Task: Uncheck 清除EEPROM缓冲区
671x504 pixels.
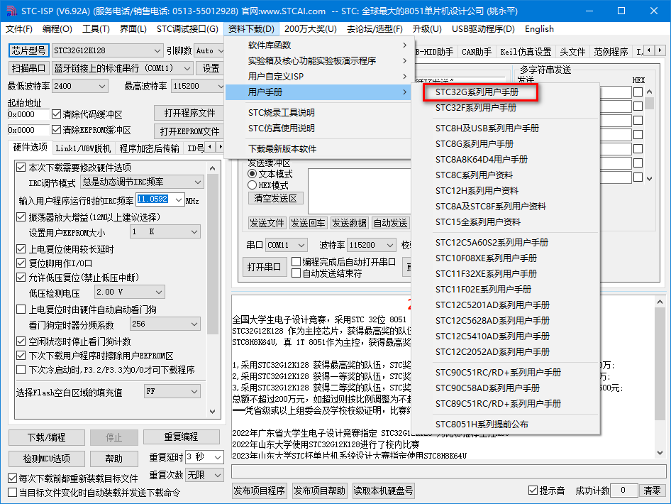Action: pos(56,129)
